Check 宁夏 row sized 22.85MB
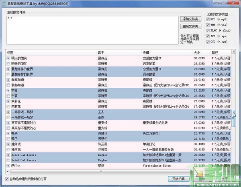 pos(8,96)
